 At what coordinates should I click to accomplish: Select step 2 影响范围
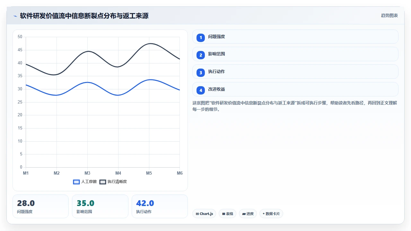pos(295,54)
